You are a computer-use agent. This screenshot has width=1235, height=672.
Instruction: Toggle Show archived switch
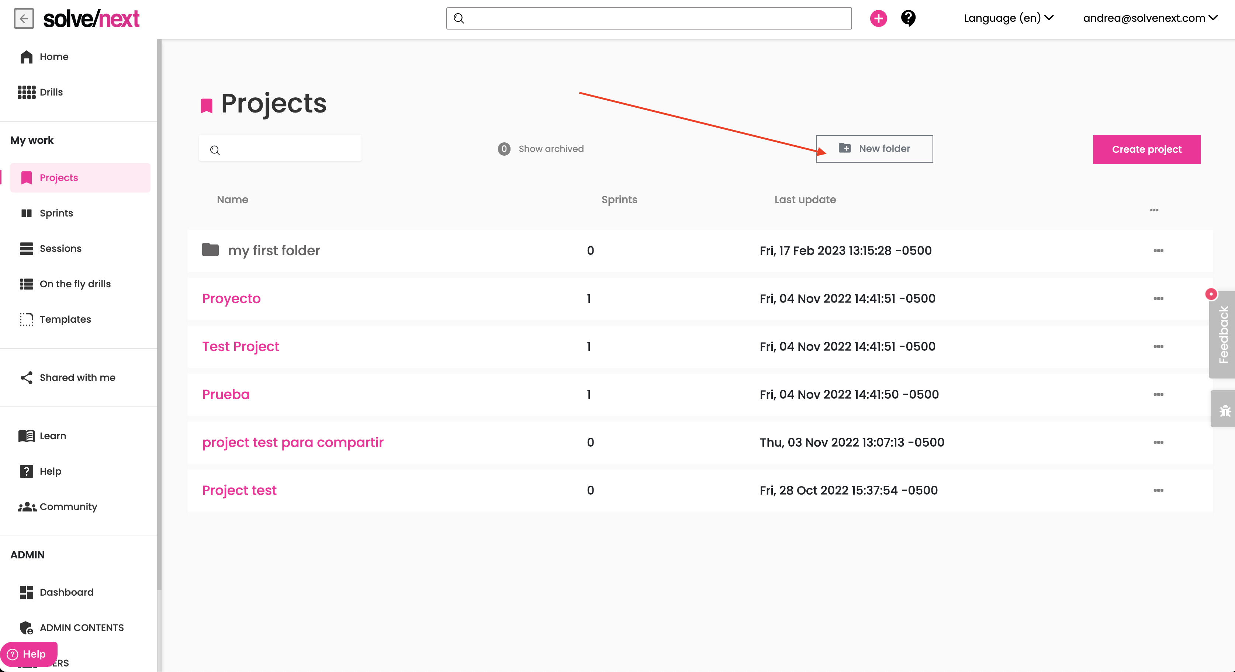(504, 149)
